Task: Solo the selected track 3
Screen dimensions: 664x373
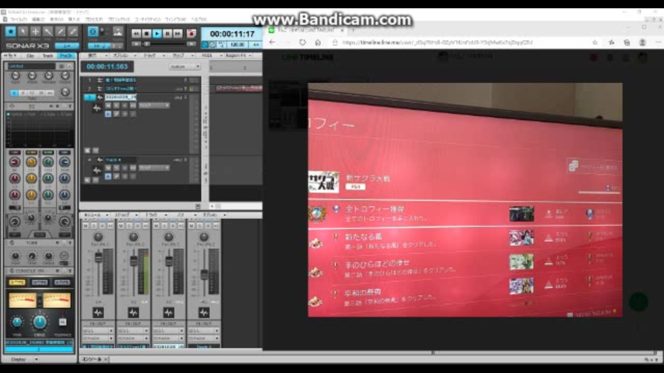Action: [x=116, y=105]
